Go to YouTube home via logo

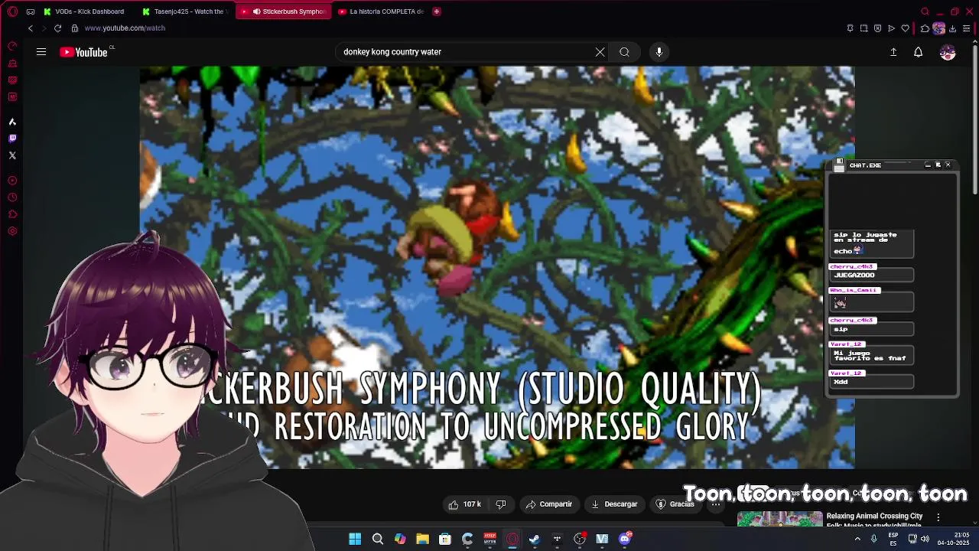click(x=83, y=52)
